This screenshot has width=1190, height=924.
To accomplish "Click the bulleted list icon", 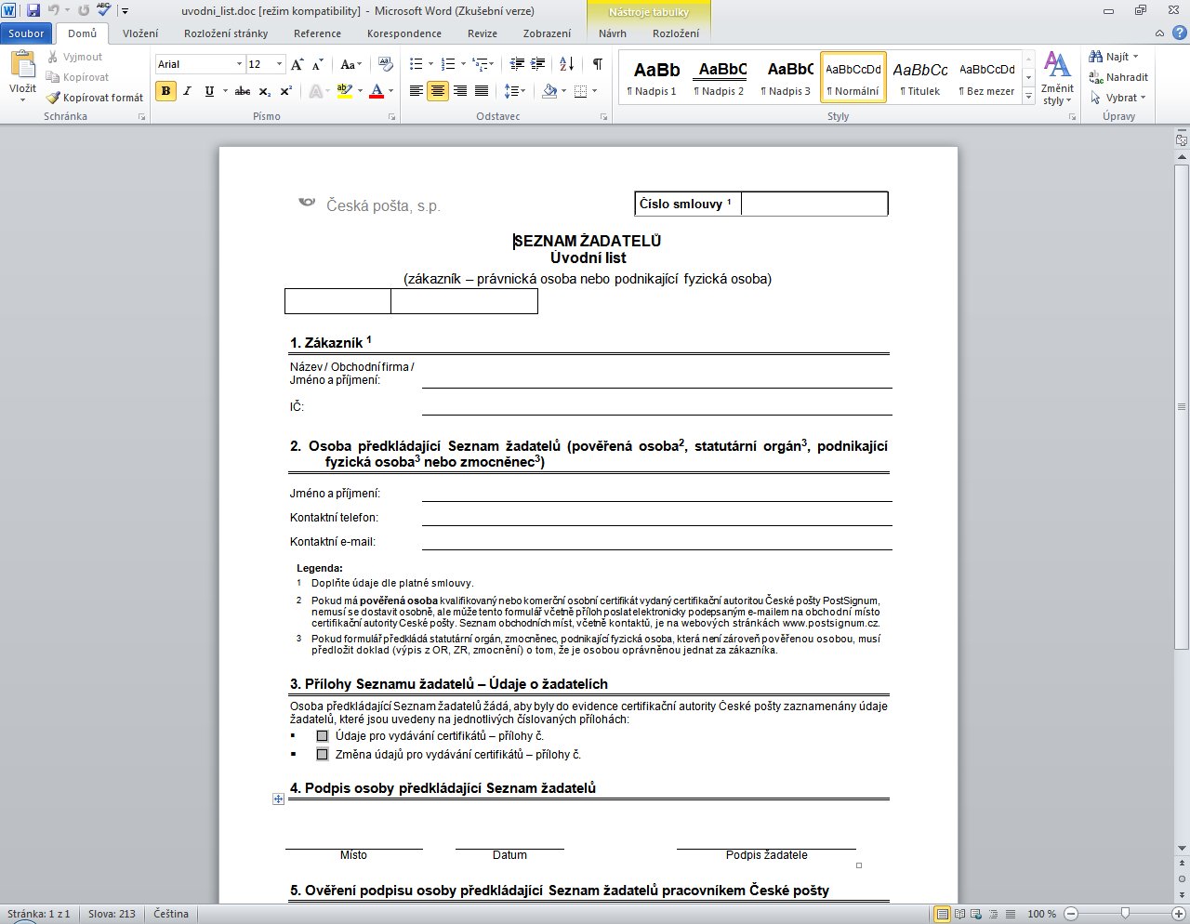I will [416, 64].
